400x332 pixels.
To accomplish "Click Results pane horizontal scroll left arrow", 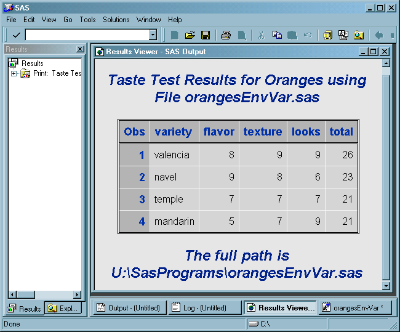I will [x=12, y=294].
